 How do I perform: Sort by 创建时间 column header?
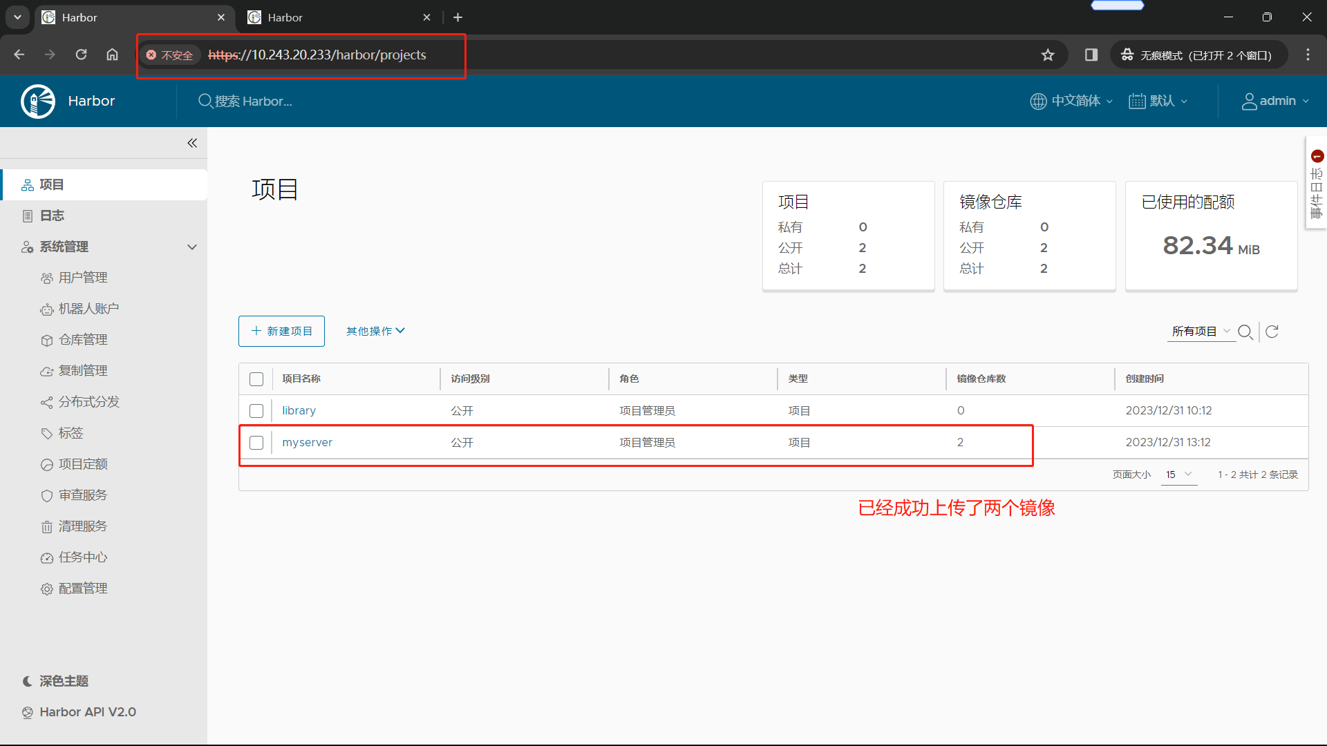click(x=1145, y=379)
